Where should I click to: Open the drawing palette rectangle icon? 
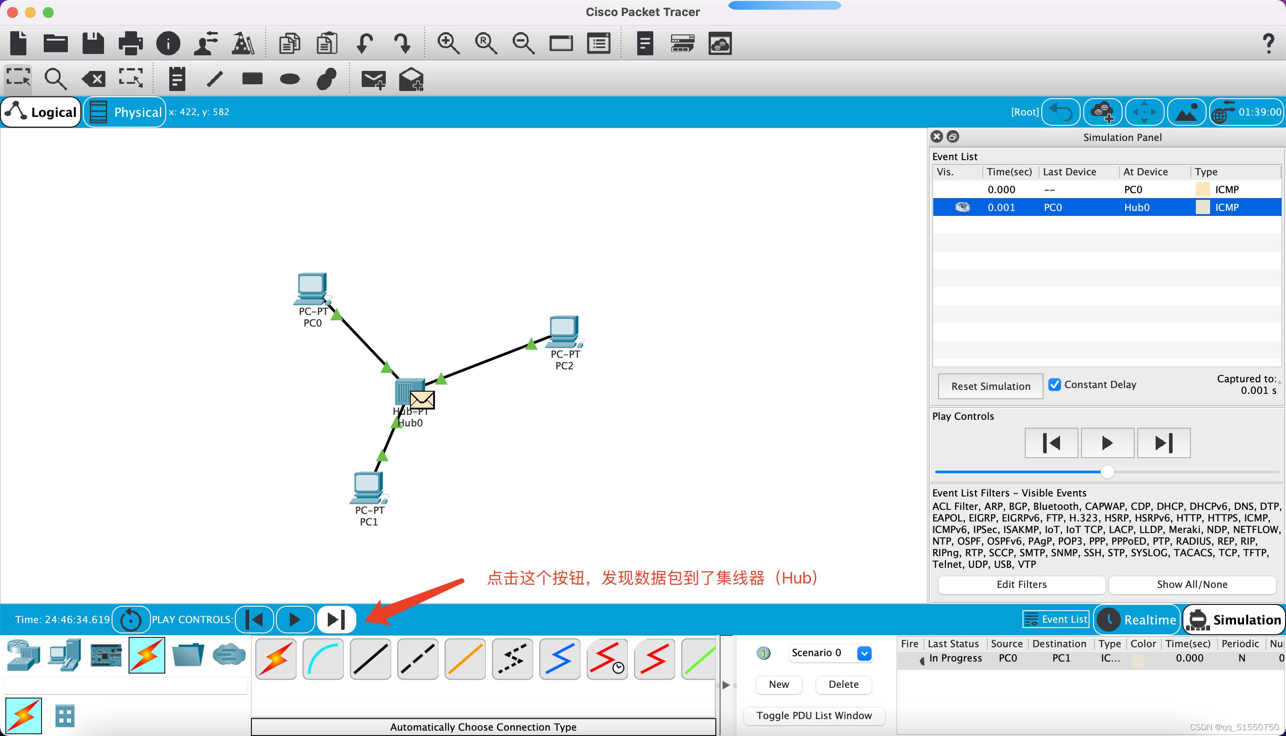[x=561, y=43]
